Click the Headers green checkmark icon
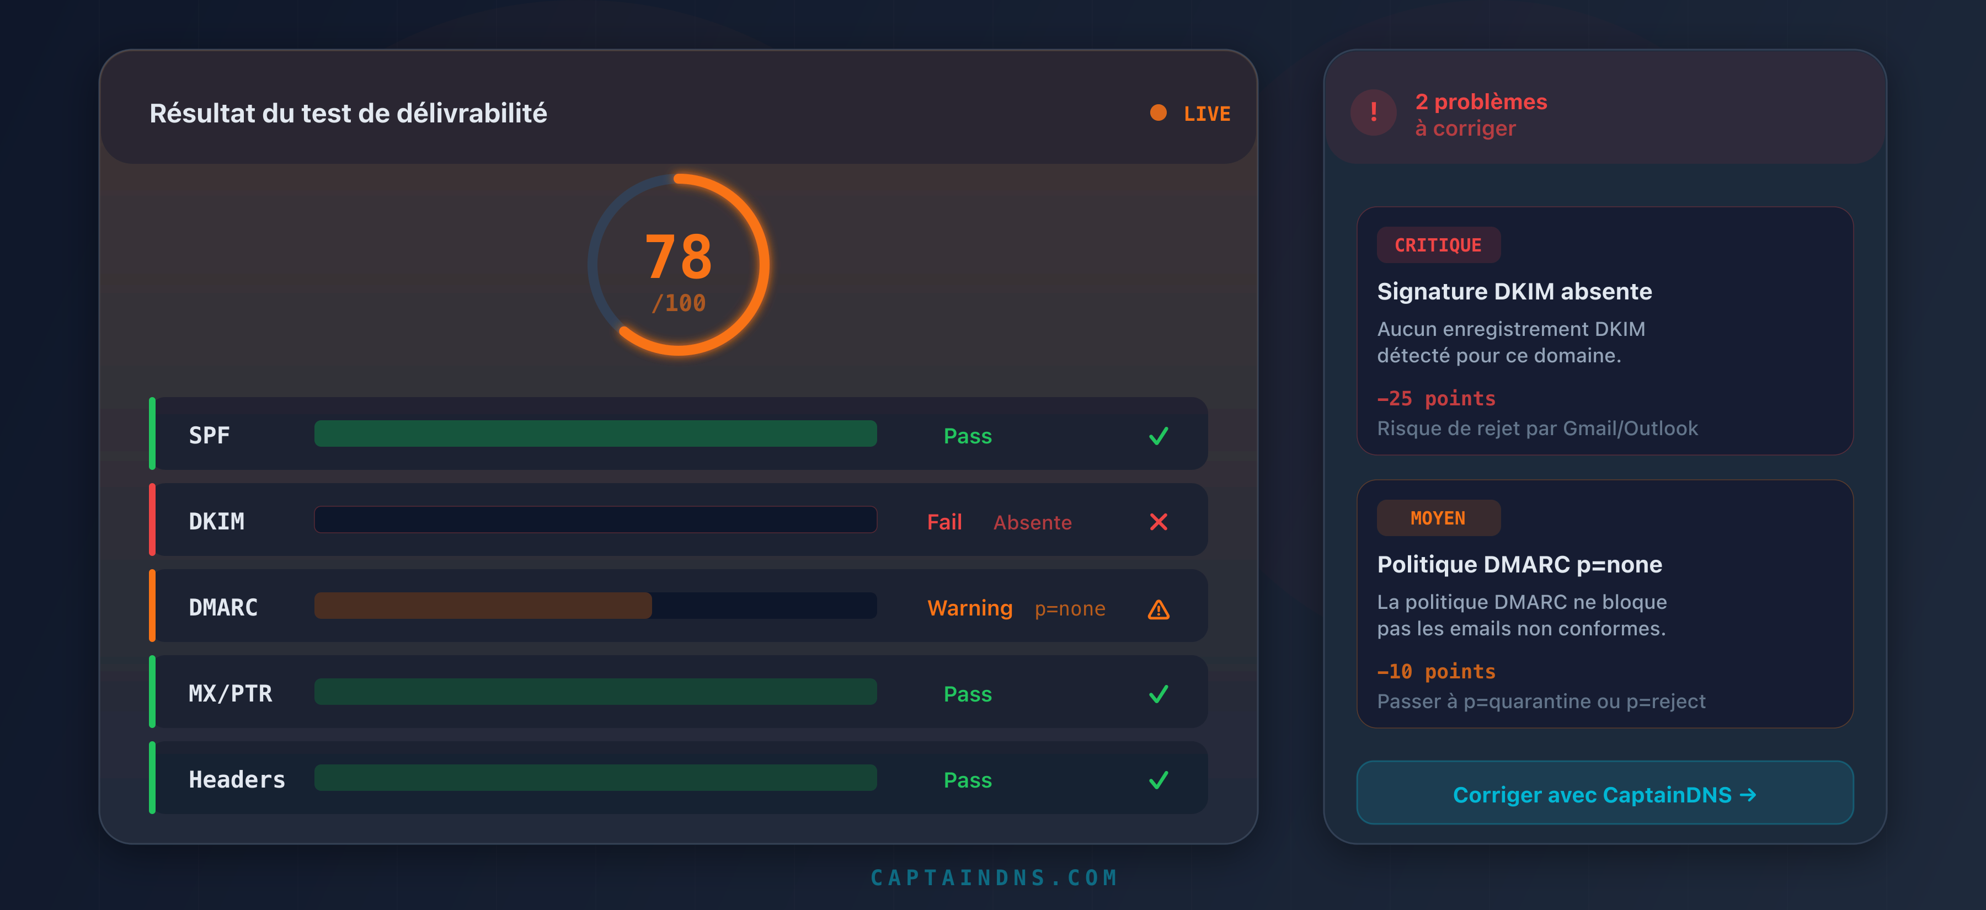 coord(1158,780)
